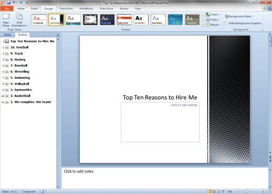Screen dimensions: 272x194
Task: Open the Transitions ribbon tab
Action: (x=66, y=8)
